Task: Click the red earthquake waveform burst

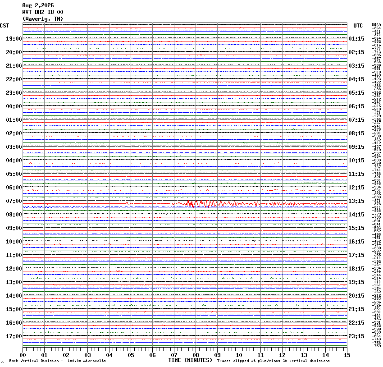Action: [222, 203]
